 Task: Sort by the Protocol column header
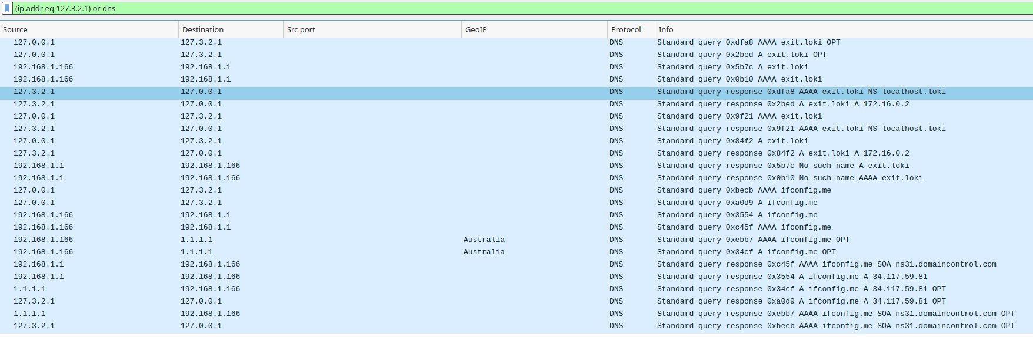[x=631, y=29]
